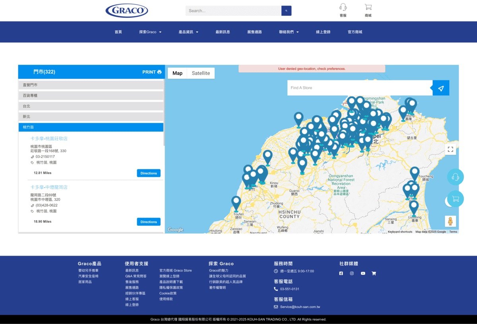Click the header Search field
The image size is (477, 324).
coord(233,11)
